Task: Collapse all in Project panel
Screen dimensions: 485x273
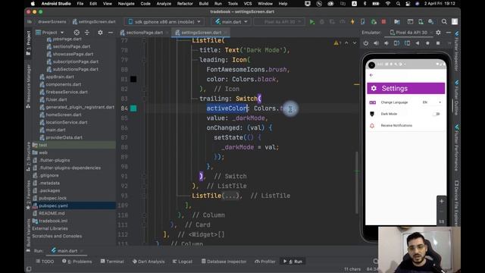Action: 87,32
